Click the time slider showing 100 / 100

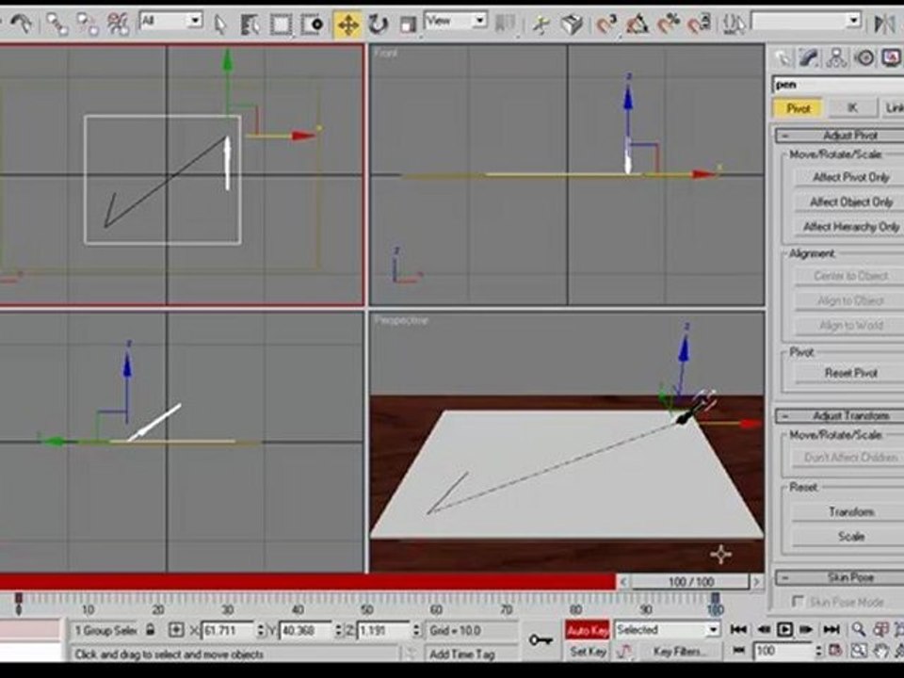point(690,582)
